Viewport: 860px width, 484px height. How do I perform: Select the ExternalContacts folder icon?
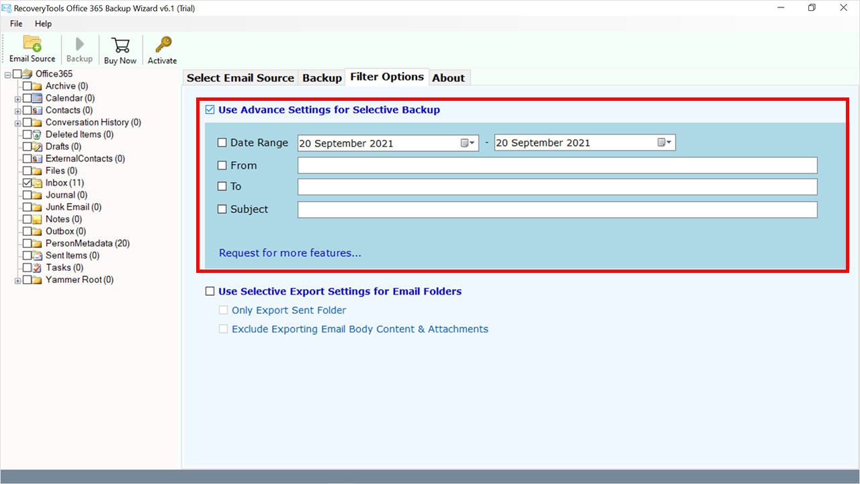pyautogui.click(x=38, y=159)
